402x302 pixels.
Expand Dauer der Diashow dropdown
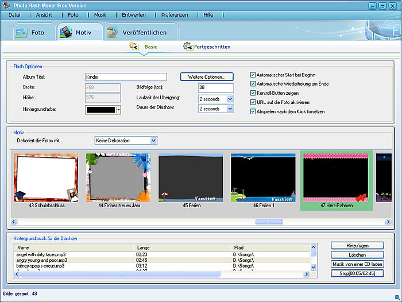[x=230, y=109]
